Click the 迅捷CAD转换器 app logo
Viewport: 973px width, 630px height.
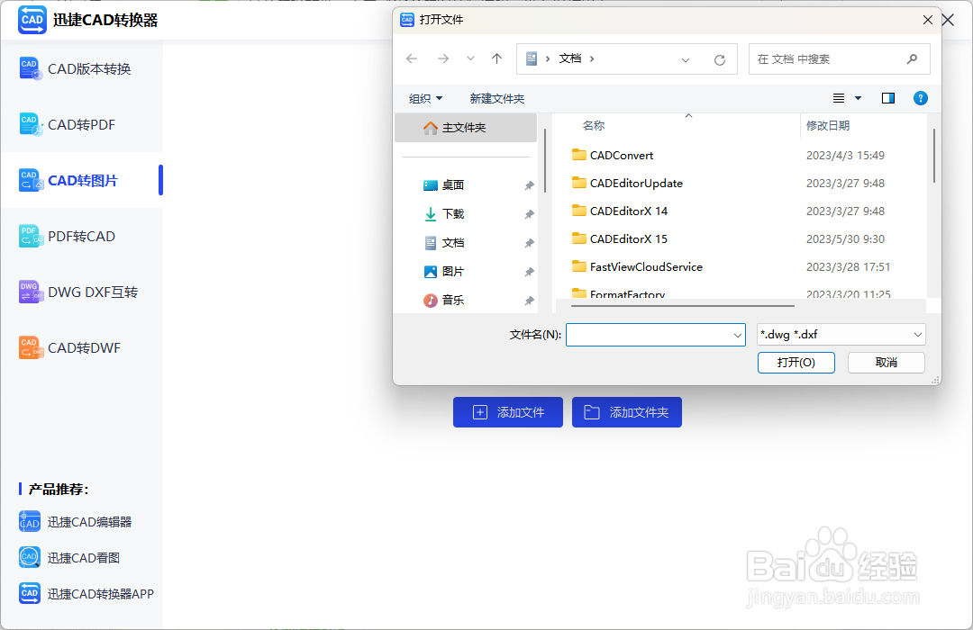(x=32, y=20)
